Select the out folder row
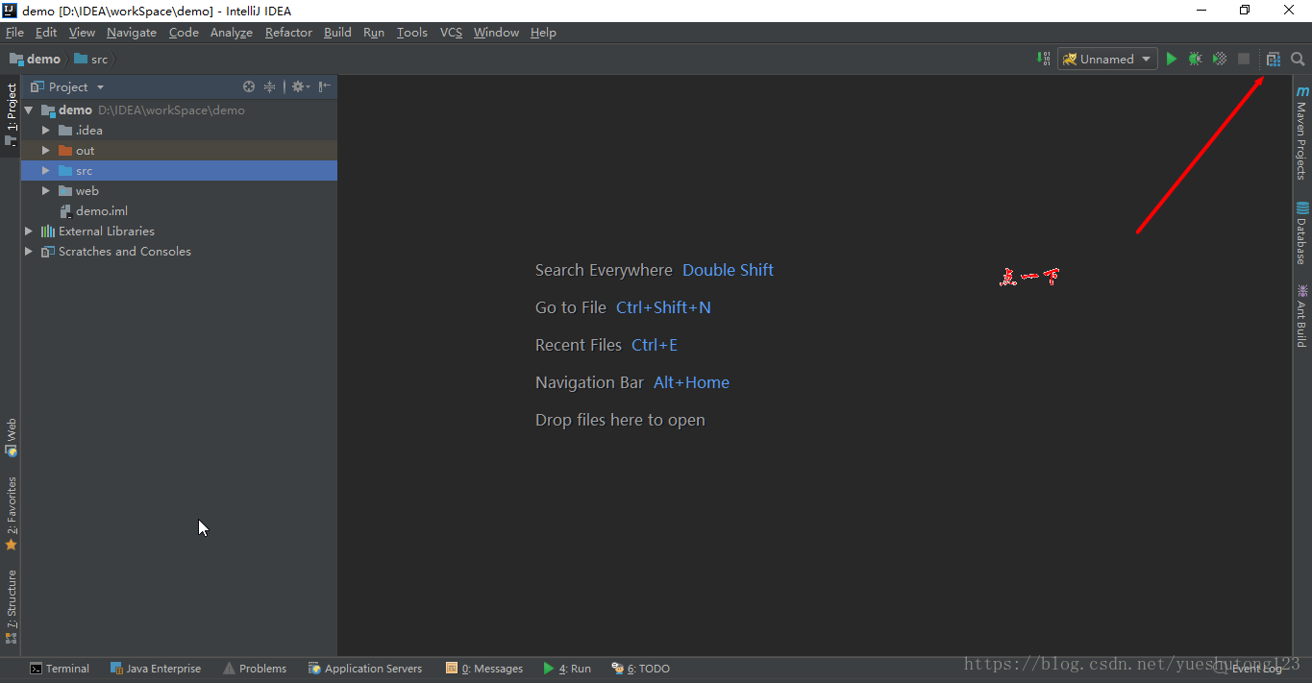 (x=179, y=151)
